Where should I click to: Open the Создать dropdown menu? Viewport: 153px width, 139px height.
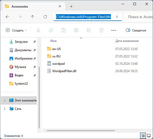point(16,30)
